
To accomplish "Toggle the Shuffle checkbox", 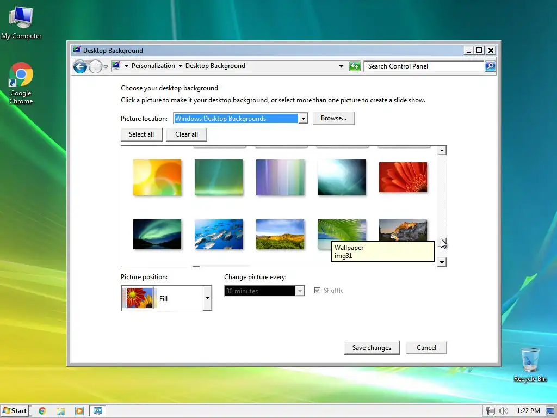I will [317, 291].
